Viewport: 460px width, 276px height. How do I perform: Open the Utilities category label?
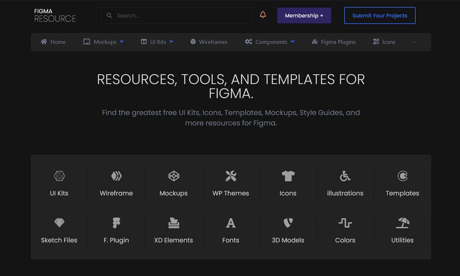point(402,240)
